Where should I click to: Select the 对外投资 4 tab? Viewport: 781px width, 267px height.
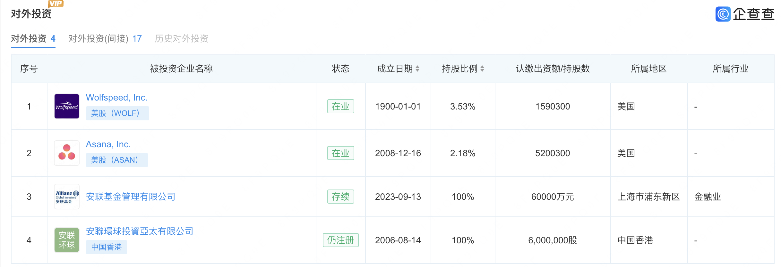33,39
